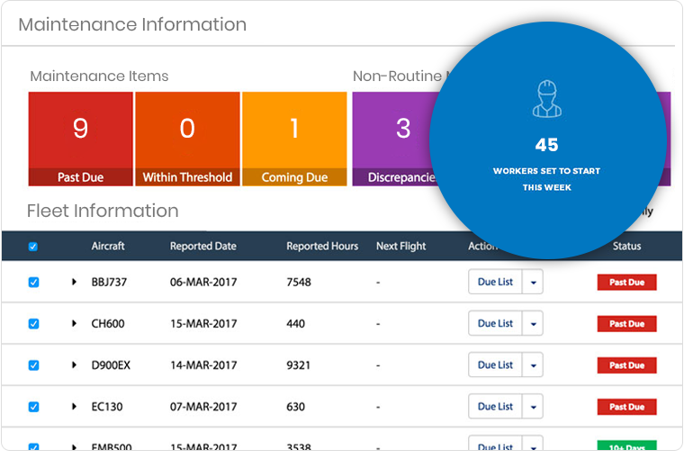Click reported hours value 440
This screenshot has width=684, height=468.
[x=296, y=324]
